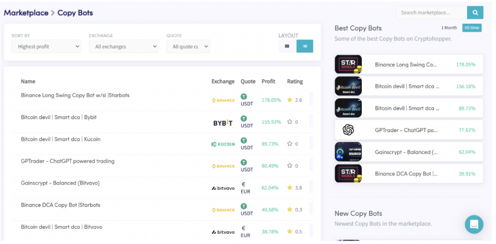Click the 0.5 rating star

click(x=290, y=232)
